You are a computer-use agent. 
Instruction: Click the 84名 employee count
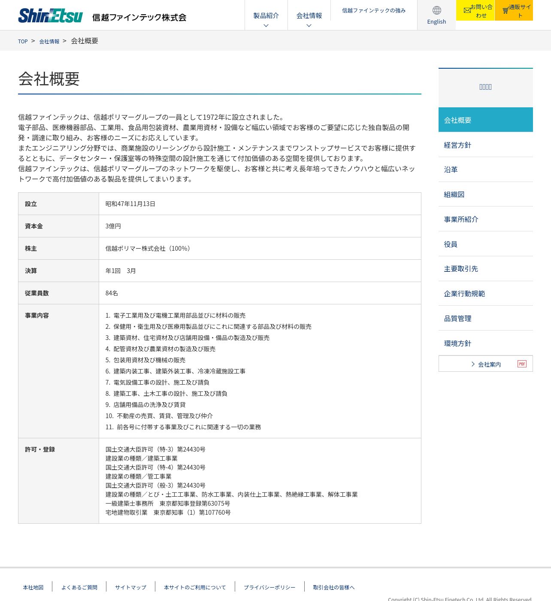pos(112,293)
